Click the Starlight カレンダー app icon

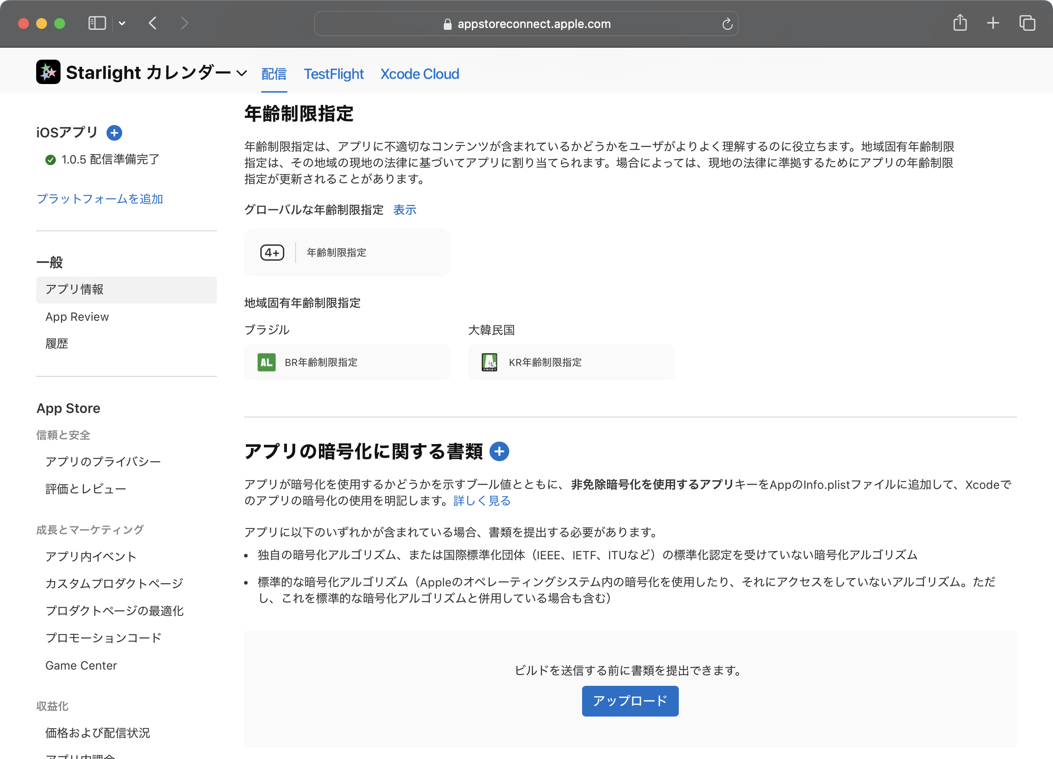(48, 72)
